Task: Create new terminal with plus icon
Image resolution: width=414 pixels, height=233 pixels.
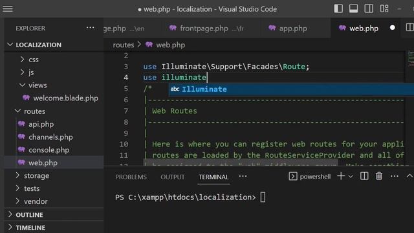Action: coord(341,176)
